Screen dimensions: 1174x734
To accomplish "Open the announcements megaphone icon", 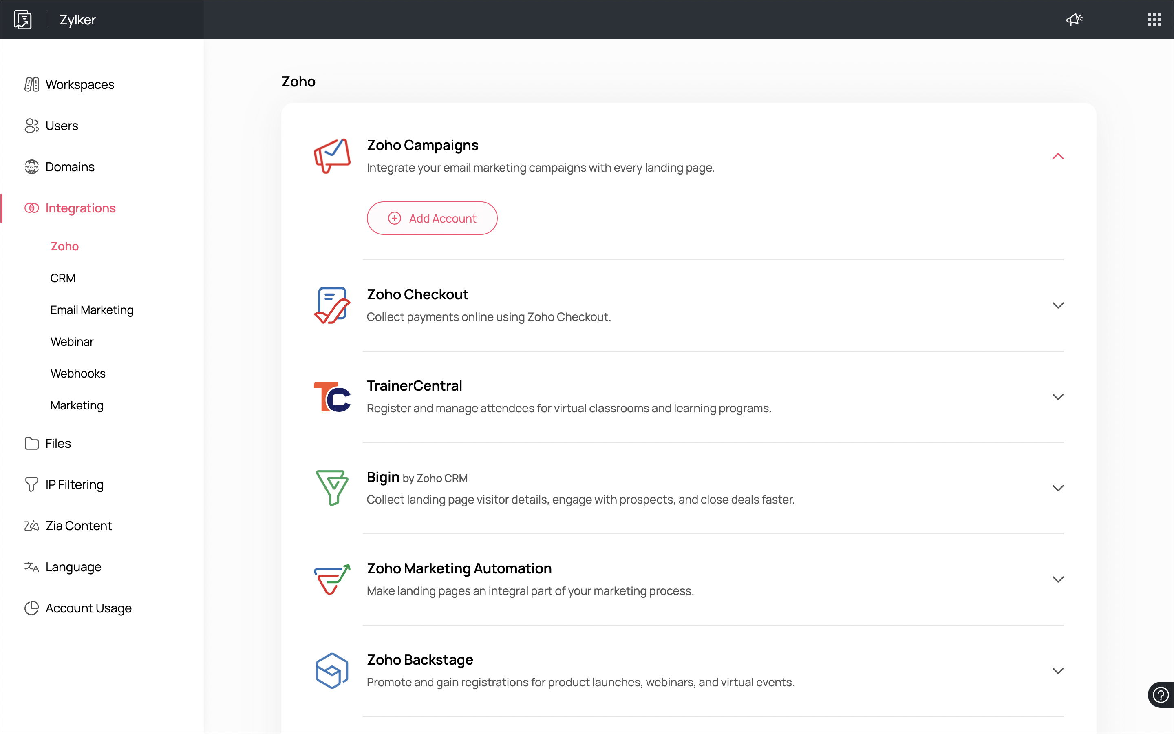I will 1074,20.
